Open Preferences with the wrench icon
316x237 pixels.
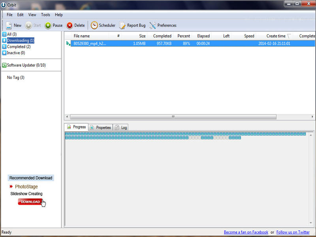click(x=152, y=25)
